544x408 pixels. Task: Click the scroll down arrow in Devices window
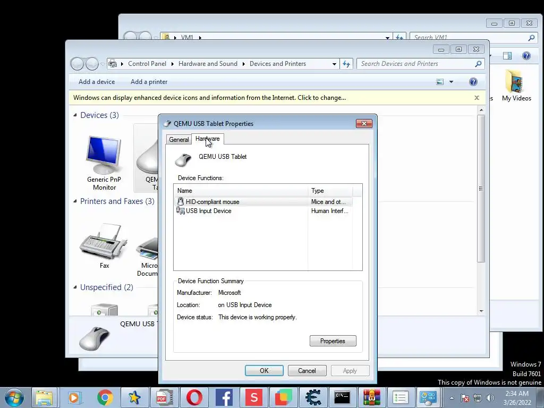click(481, 311)
